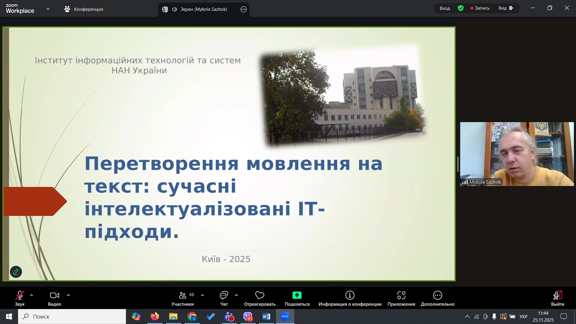Open the Вид view menu
Image resolution: width=576 pixels, height=324 pixels.
pyautogui.click(x=506, y=8)
